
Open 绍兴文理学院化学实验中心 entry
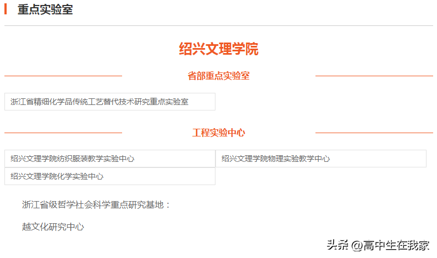click(57, 176)
